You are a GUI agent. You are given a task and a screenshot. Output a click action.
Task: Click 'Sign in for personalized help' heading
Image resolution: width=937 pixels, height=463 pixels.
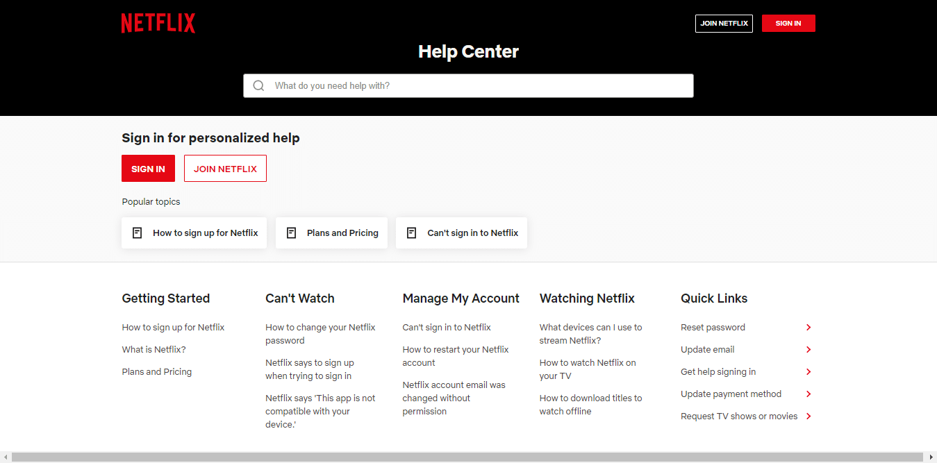click(210, 138)
